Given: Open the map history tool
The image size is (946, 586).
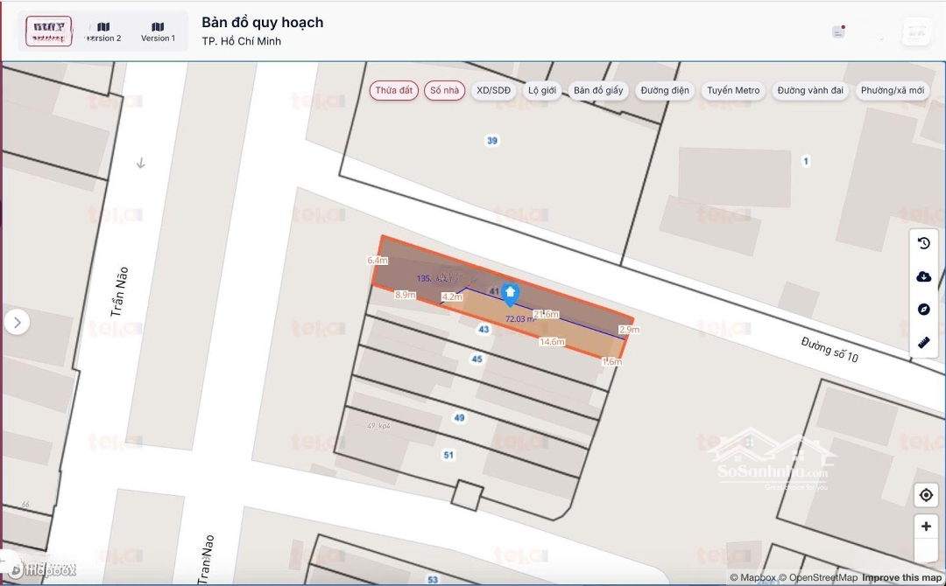Looking at the screenshot, I should (923, 244).
